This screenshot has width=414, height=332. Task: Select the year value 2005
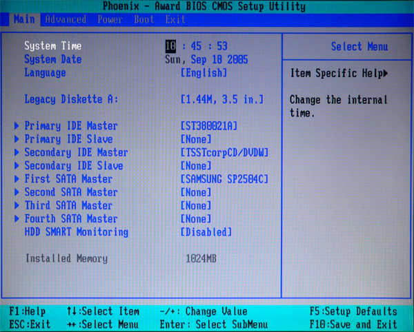click(x=237, y=59)
